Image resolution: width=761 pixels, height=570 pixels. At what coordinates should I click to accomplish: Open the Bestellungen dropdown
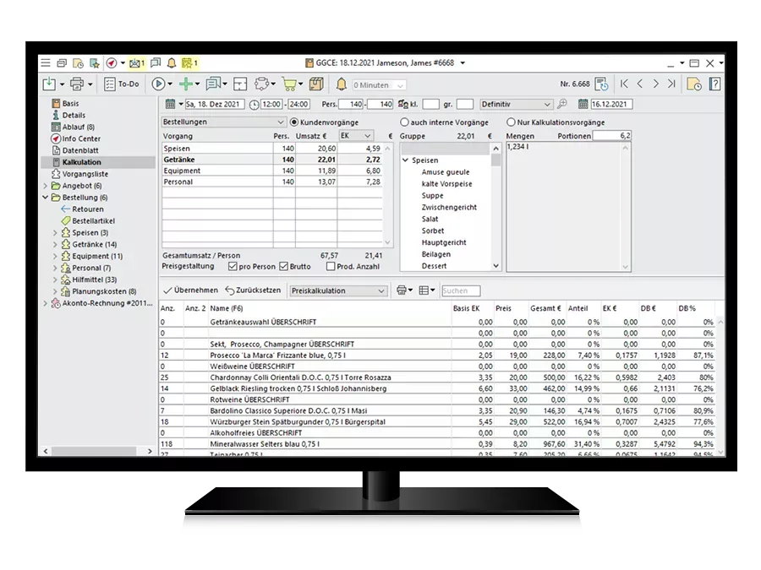(223, 122)
